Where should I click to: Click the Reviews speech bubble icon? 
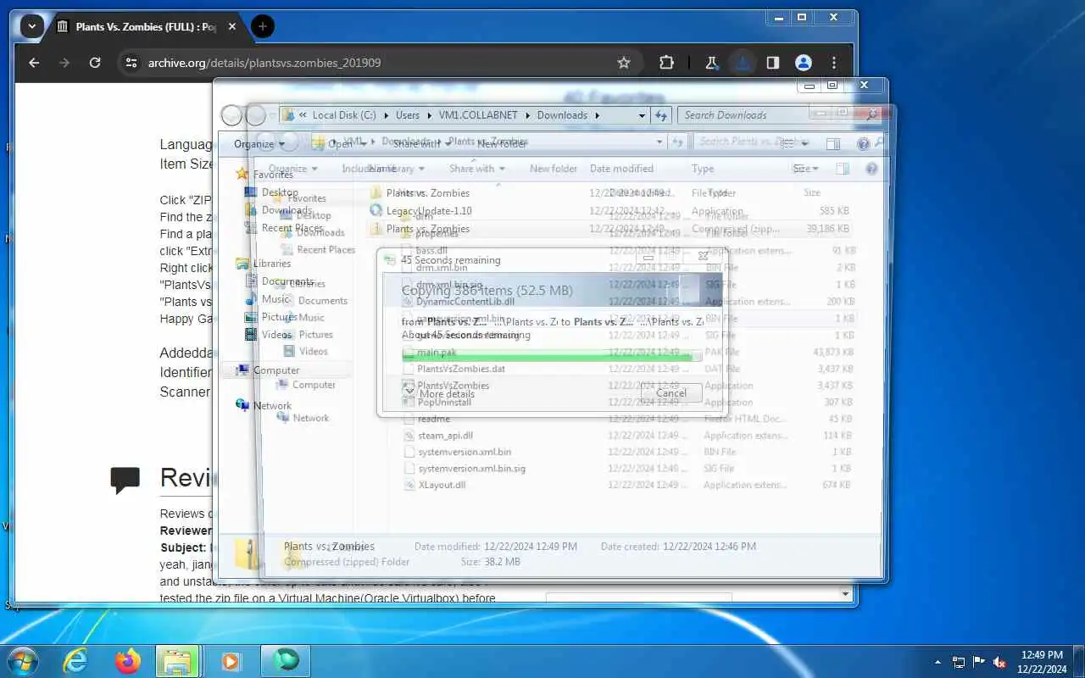click(x=125, y=480)
